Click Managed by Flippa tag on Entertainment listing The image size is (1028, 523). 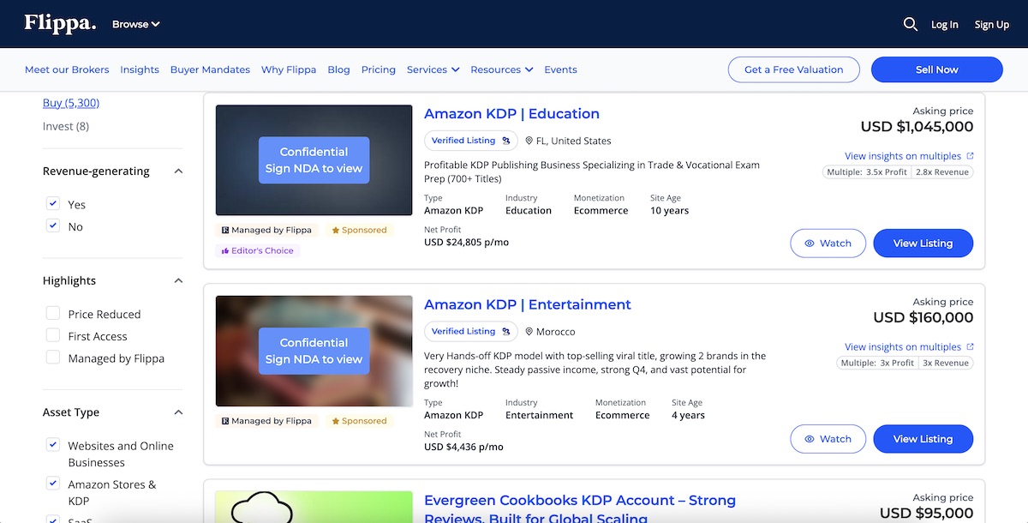coord(266,422)
